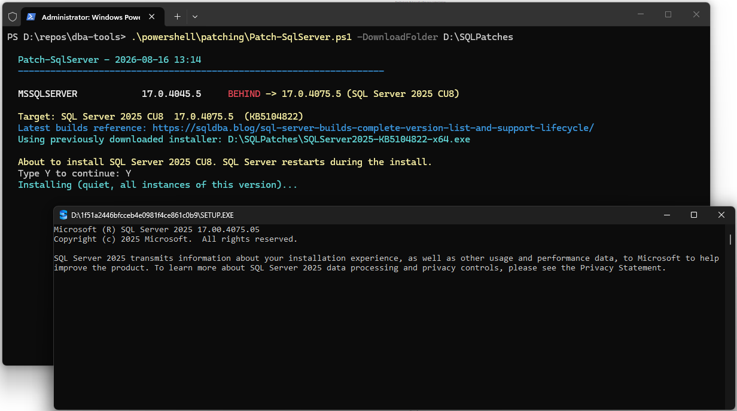The height and width of the screenshot is (411, 737).
Task: Click the PS D:\repos\dba-tools> prompt
Action: (66, 37)
